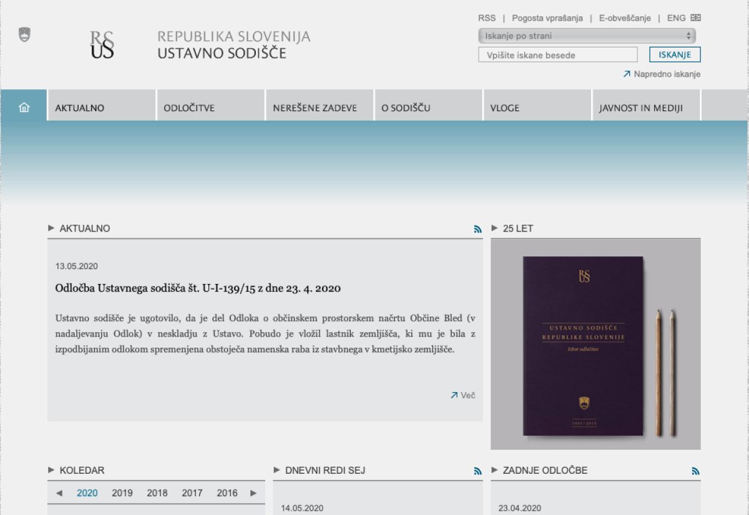This screenshot has width=749, height=515.
Task: Open the 'Iskanje po strani' dropdown
Action: 587,36
